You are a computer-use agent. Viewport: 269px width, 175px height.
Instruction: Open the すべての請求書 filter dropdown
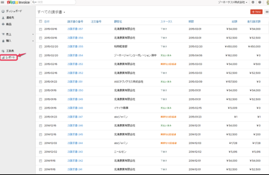(x=51, y=12)
